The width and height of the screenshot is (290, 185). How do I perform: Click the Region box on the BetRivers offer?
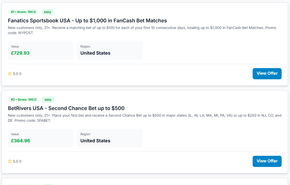pyautogui.click(x=110, y=138)
